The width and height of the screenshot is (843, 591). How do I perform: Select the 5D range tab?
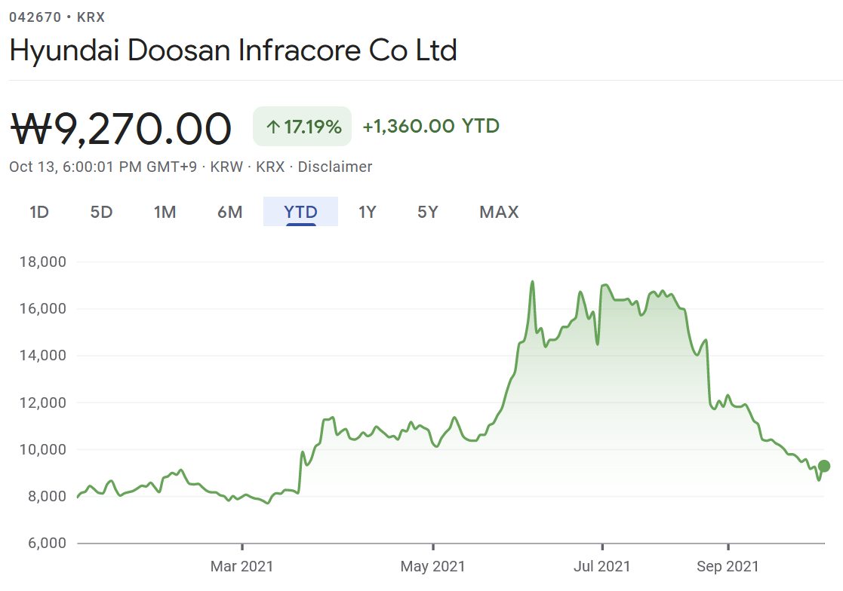101,212
